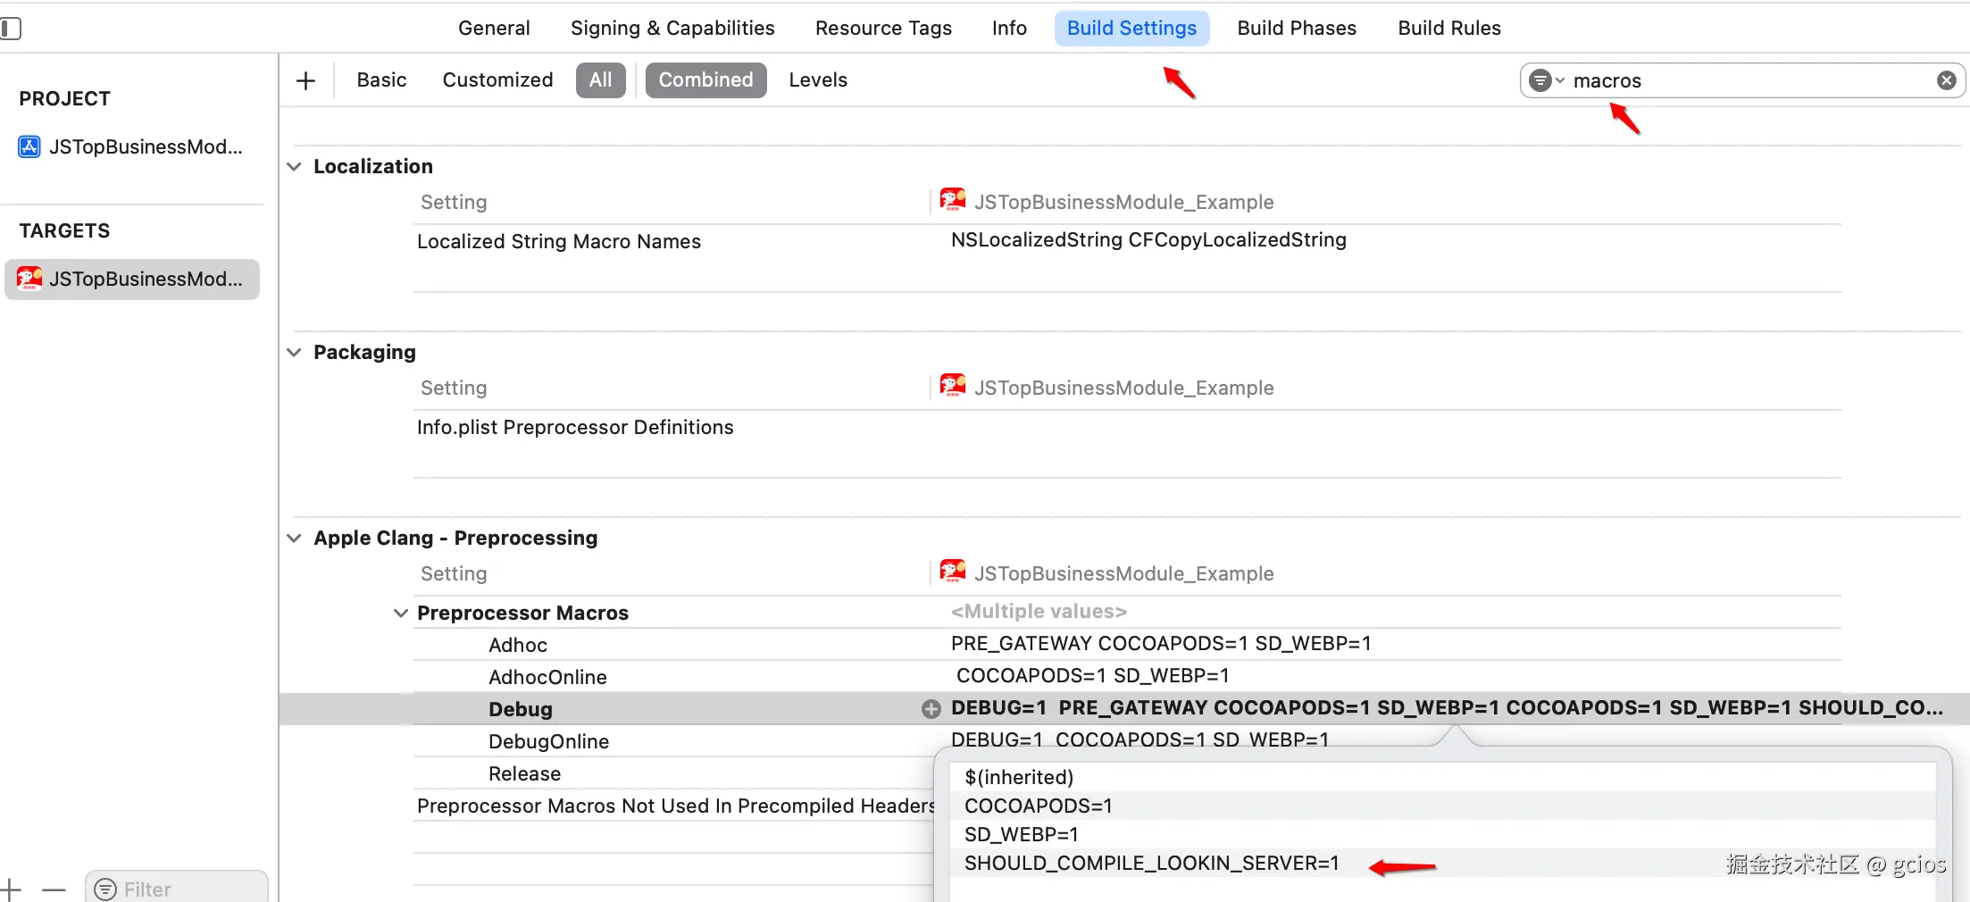
Task: Open the General tab
Action: (x=494, y=28)
